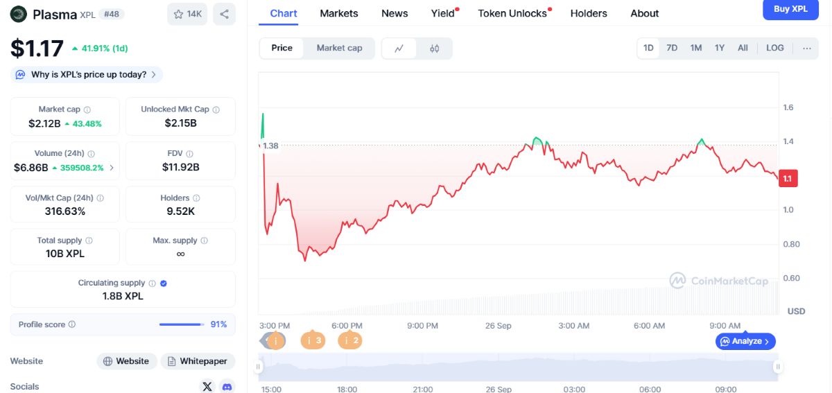Click the share icon button

click(x=224, y=14)
